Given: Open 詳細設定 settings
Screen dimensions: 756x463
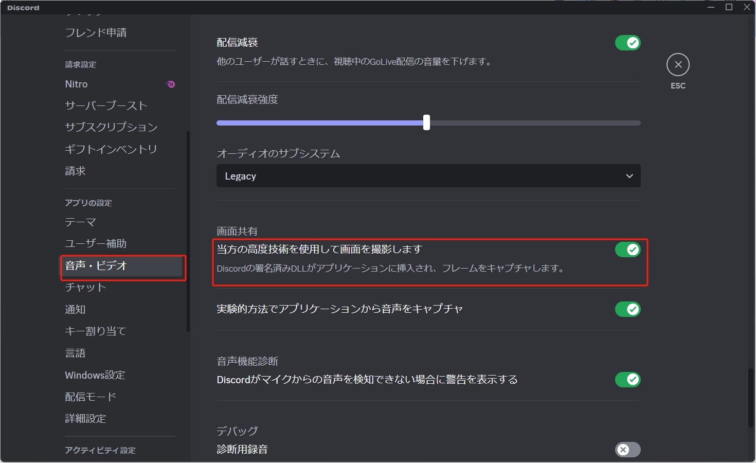Looking at the screenshot, I should click(85, 418).
